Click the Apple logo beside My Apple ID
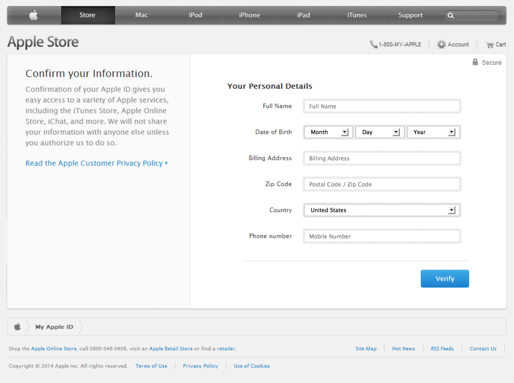Viewport: 514px width, 383px height. coord(18,327)
